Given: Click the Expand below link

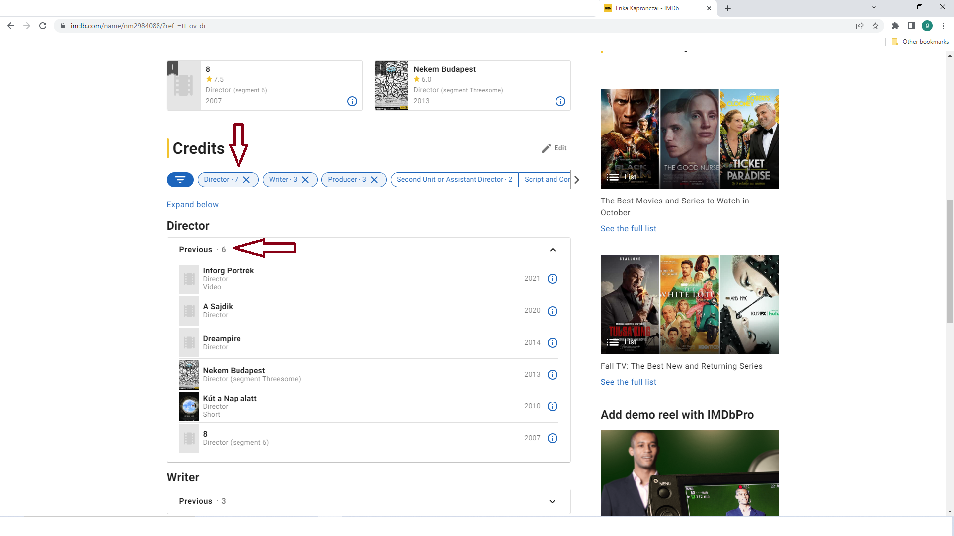Looking at the screenshot, I should pyautogui.click(x=192, y=204).
